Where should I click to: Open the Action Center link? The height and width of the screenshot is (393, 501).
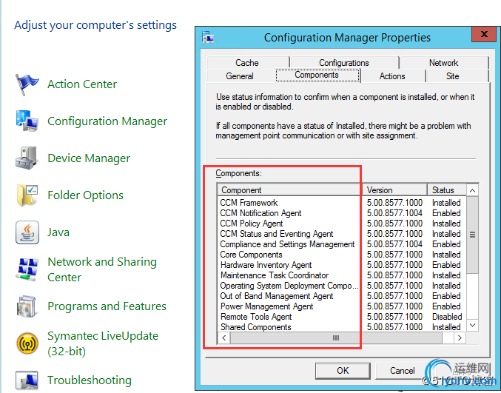point(82,84)
